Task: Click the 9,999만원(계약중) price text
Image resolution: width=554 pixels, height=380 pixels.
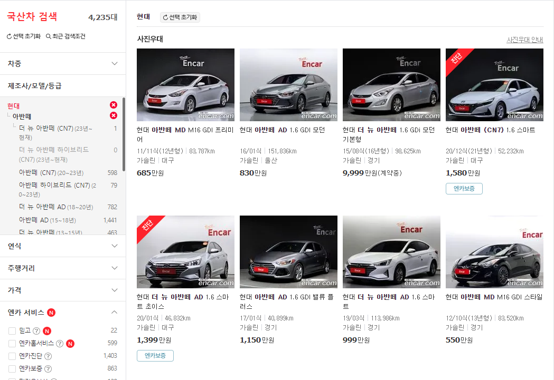Action: (x=372, y=173)
